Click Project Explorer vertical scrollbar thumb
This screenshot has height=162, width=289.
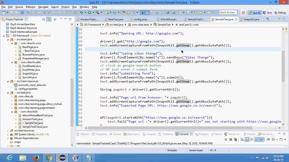[x=72, y=103]
